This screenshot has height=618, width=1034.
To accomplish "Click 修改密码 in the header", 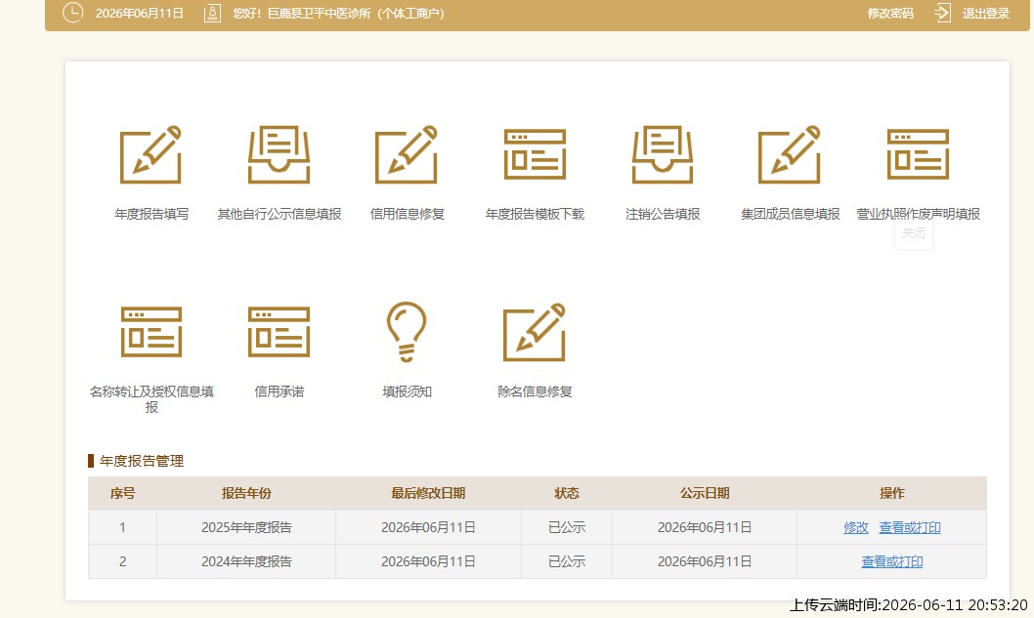I will [890, 13].
